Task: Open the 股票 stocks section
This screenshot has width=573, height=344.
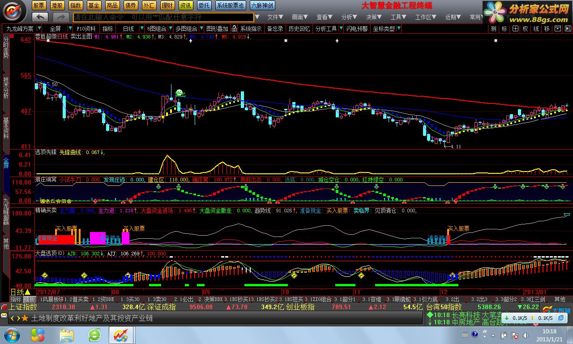Action: [x=39, y=5]
